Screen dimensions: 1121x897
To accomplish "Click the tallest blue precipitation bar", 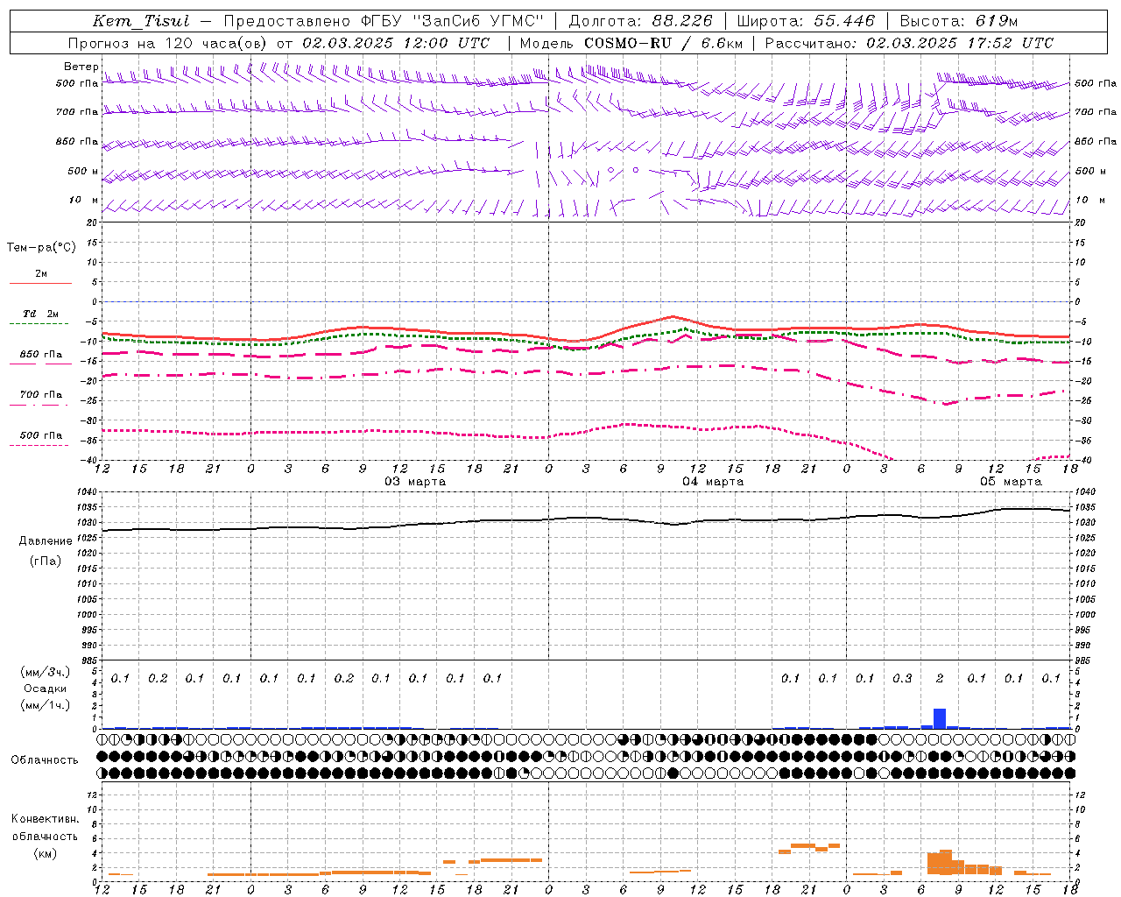I will click(940, 718).
